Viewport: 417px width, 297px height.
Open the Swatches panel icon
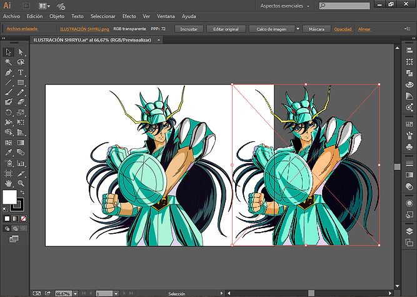pos(409,124)
